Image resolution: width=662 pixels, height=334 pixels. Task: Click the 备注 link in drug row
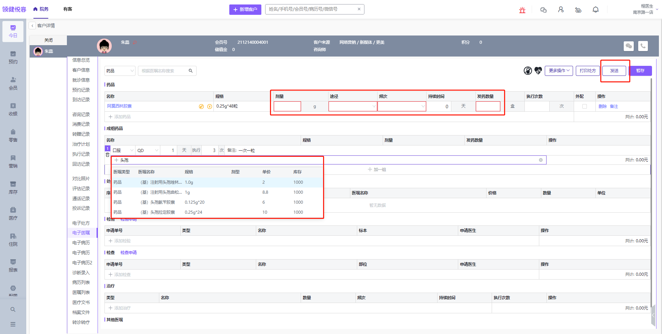614,107
